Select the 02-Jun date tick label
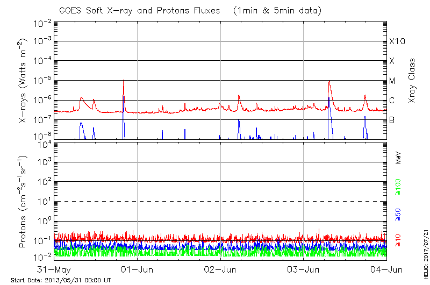Viewport: 430px width, 285px height. tap(220, 269)
